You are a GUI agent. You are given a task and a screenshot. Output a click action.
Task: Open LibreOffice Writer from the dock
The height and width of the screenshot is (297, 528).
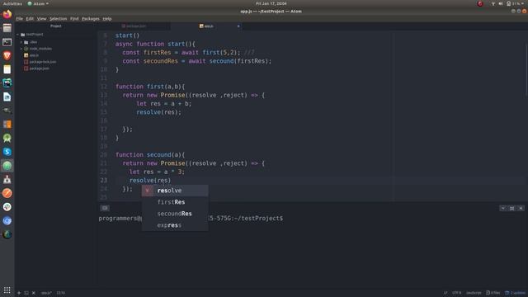click(7, 97)
